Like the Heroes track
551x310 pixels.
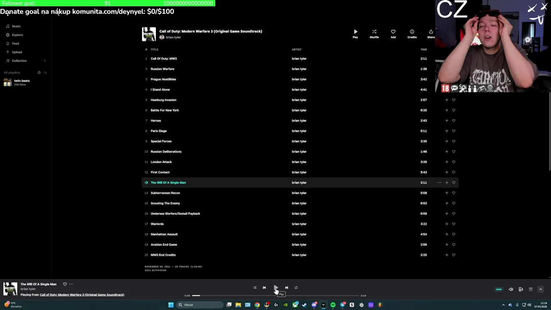pos(453,121)
